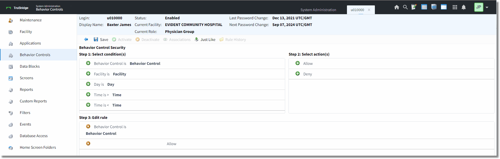Click the Just Like button

coord(205,39)
